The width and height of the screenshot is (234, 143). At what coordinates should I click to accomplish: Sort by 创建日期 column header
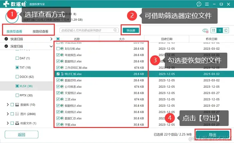click(x=167, y=39)
